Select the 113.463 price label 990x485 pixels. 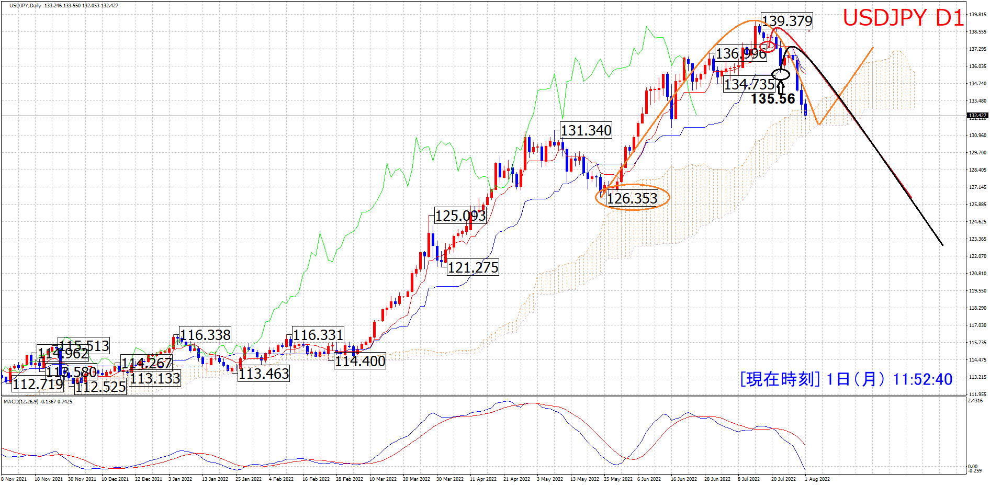[x=264, y=374]
